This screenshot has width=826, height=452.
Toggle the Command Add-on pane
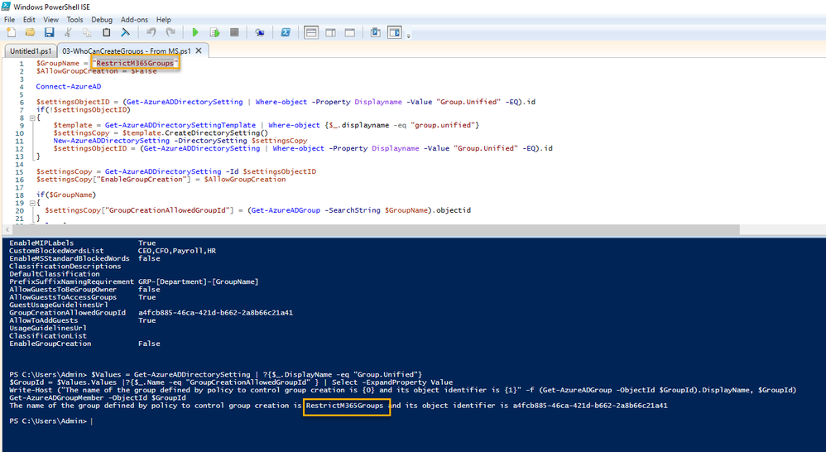point(395,32)
